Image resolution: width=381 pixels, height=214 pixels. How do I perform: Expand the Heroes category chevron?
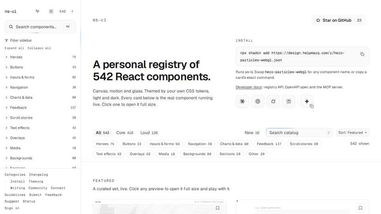tap(7, 57)
